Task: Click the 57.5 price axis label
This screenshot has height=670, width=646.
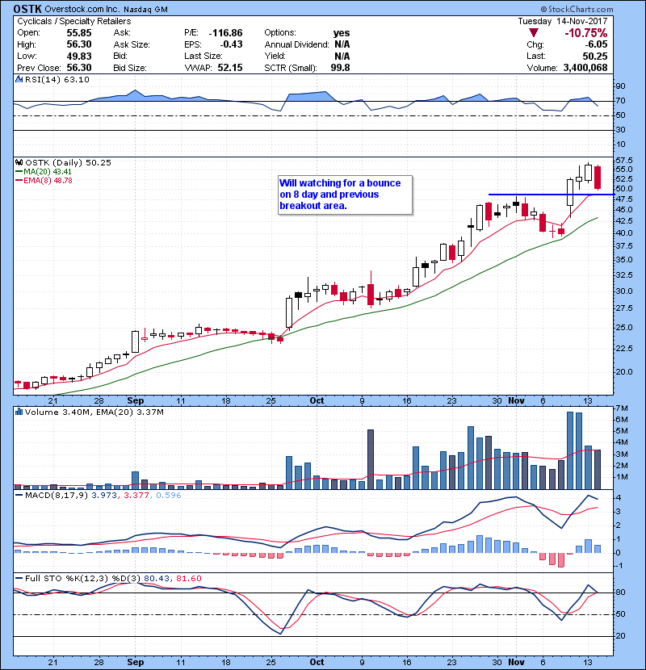Action: pos(624,161)
